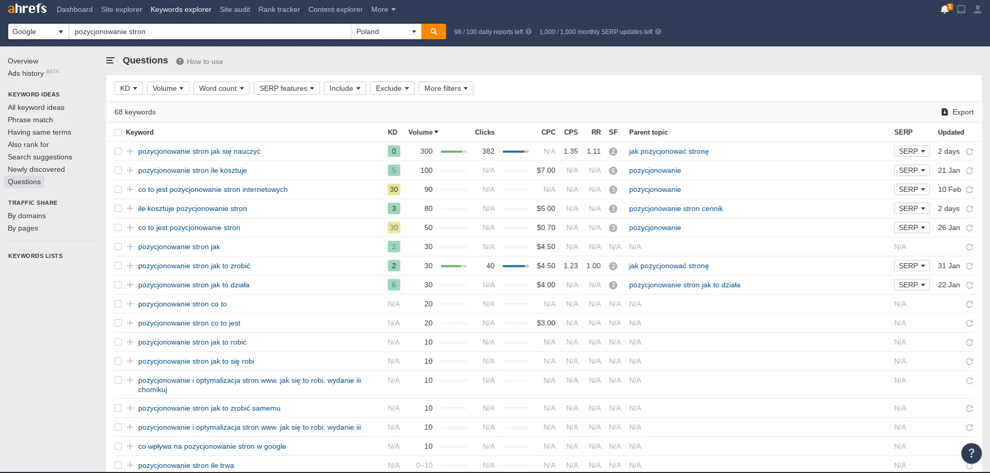Add 'pozycjonowanie stron jak się nauczyć' to list with plus

pyautogui.click(x=130, y=151)
